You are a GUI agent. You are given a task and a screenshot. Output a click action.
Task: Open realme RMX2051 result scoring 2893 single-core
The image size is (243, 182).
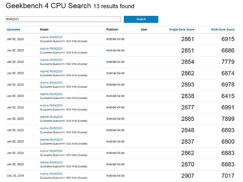click(x=51, y=82)
